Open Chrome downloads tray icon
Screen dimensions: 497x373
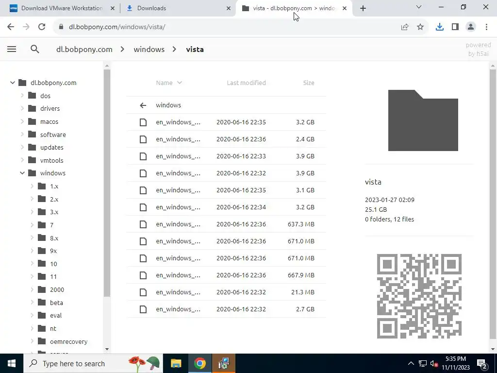(x=439, y=27)
